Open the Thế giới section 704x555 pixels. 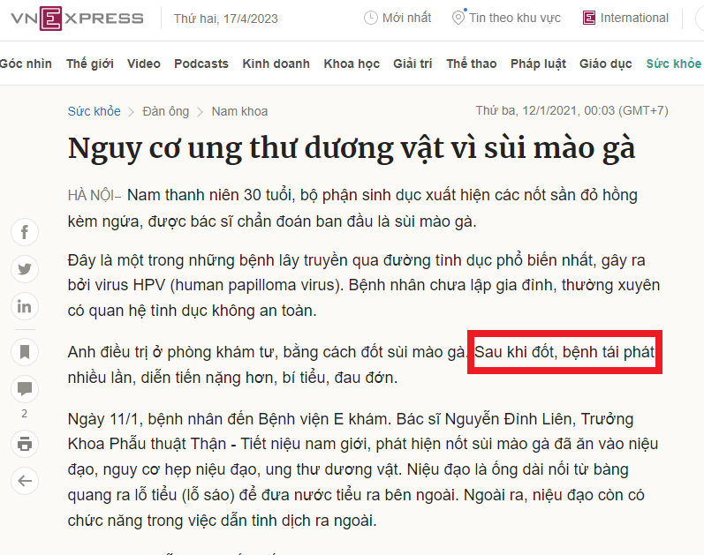coord(89,64)
